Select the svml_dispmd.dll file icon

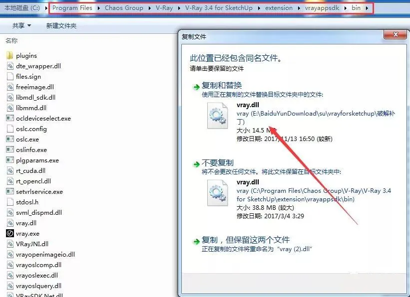click(10, 212)
